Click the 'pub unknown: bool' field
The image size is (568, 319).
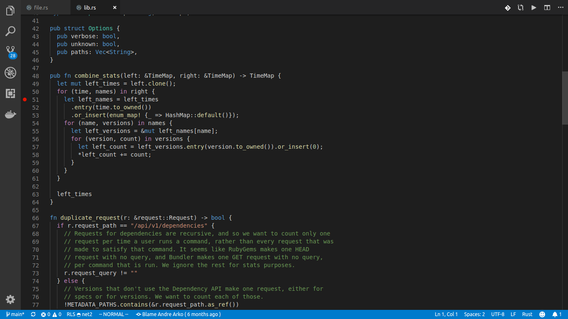[88, 44]
